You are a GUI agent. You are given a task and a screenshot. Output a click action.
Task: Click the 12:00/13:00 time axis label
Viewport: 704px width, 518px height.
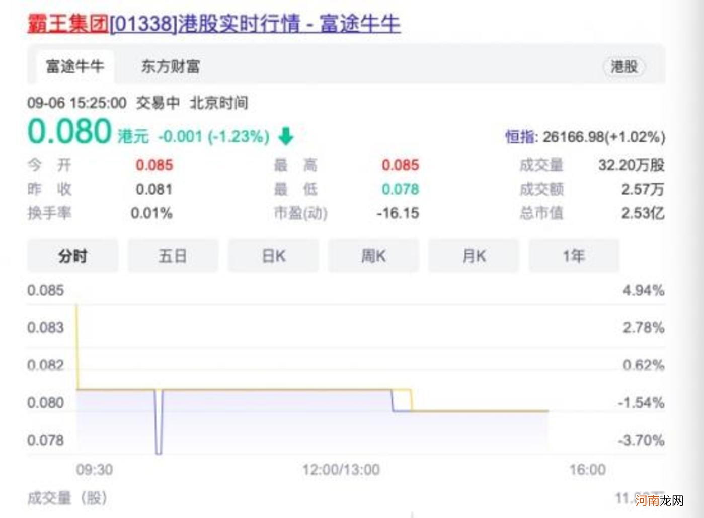pos(341,470)
